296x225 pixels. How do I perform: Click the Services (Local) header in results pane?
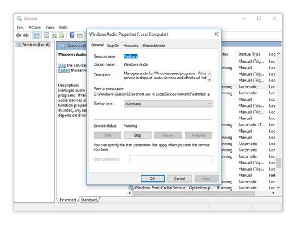click(77, 46)
